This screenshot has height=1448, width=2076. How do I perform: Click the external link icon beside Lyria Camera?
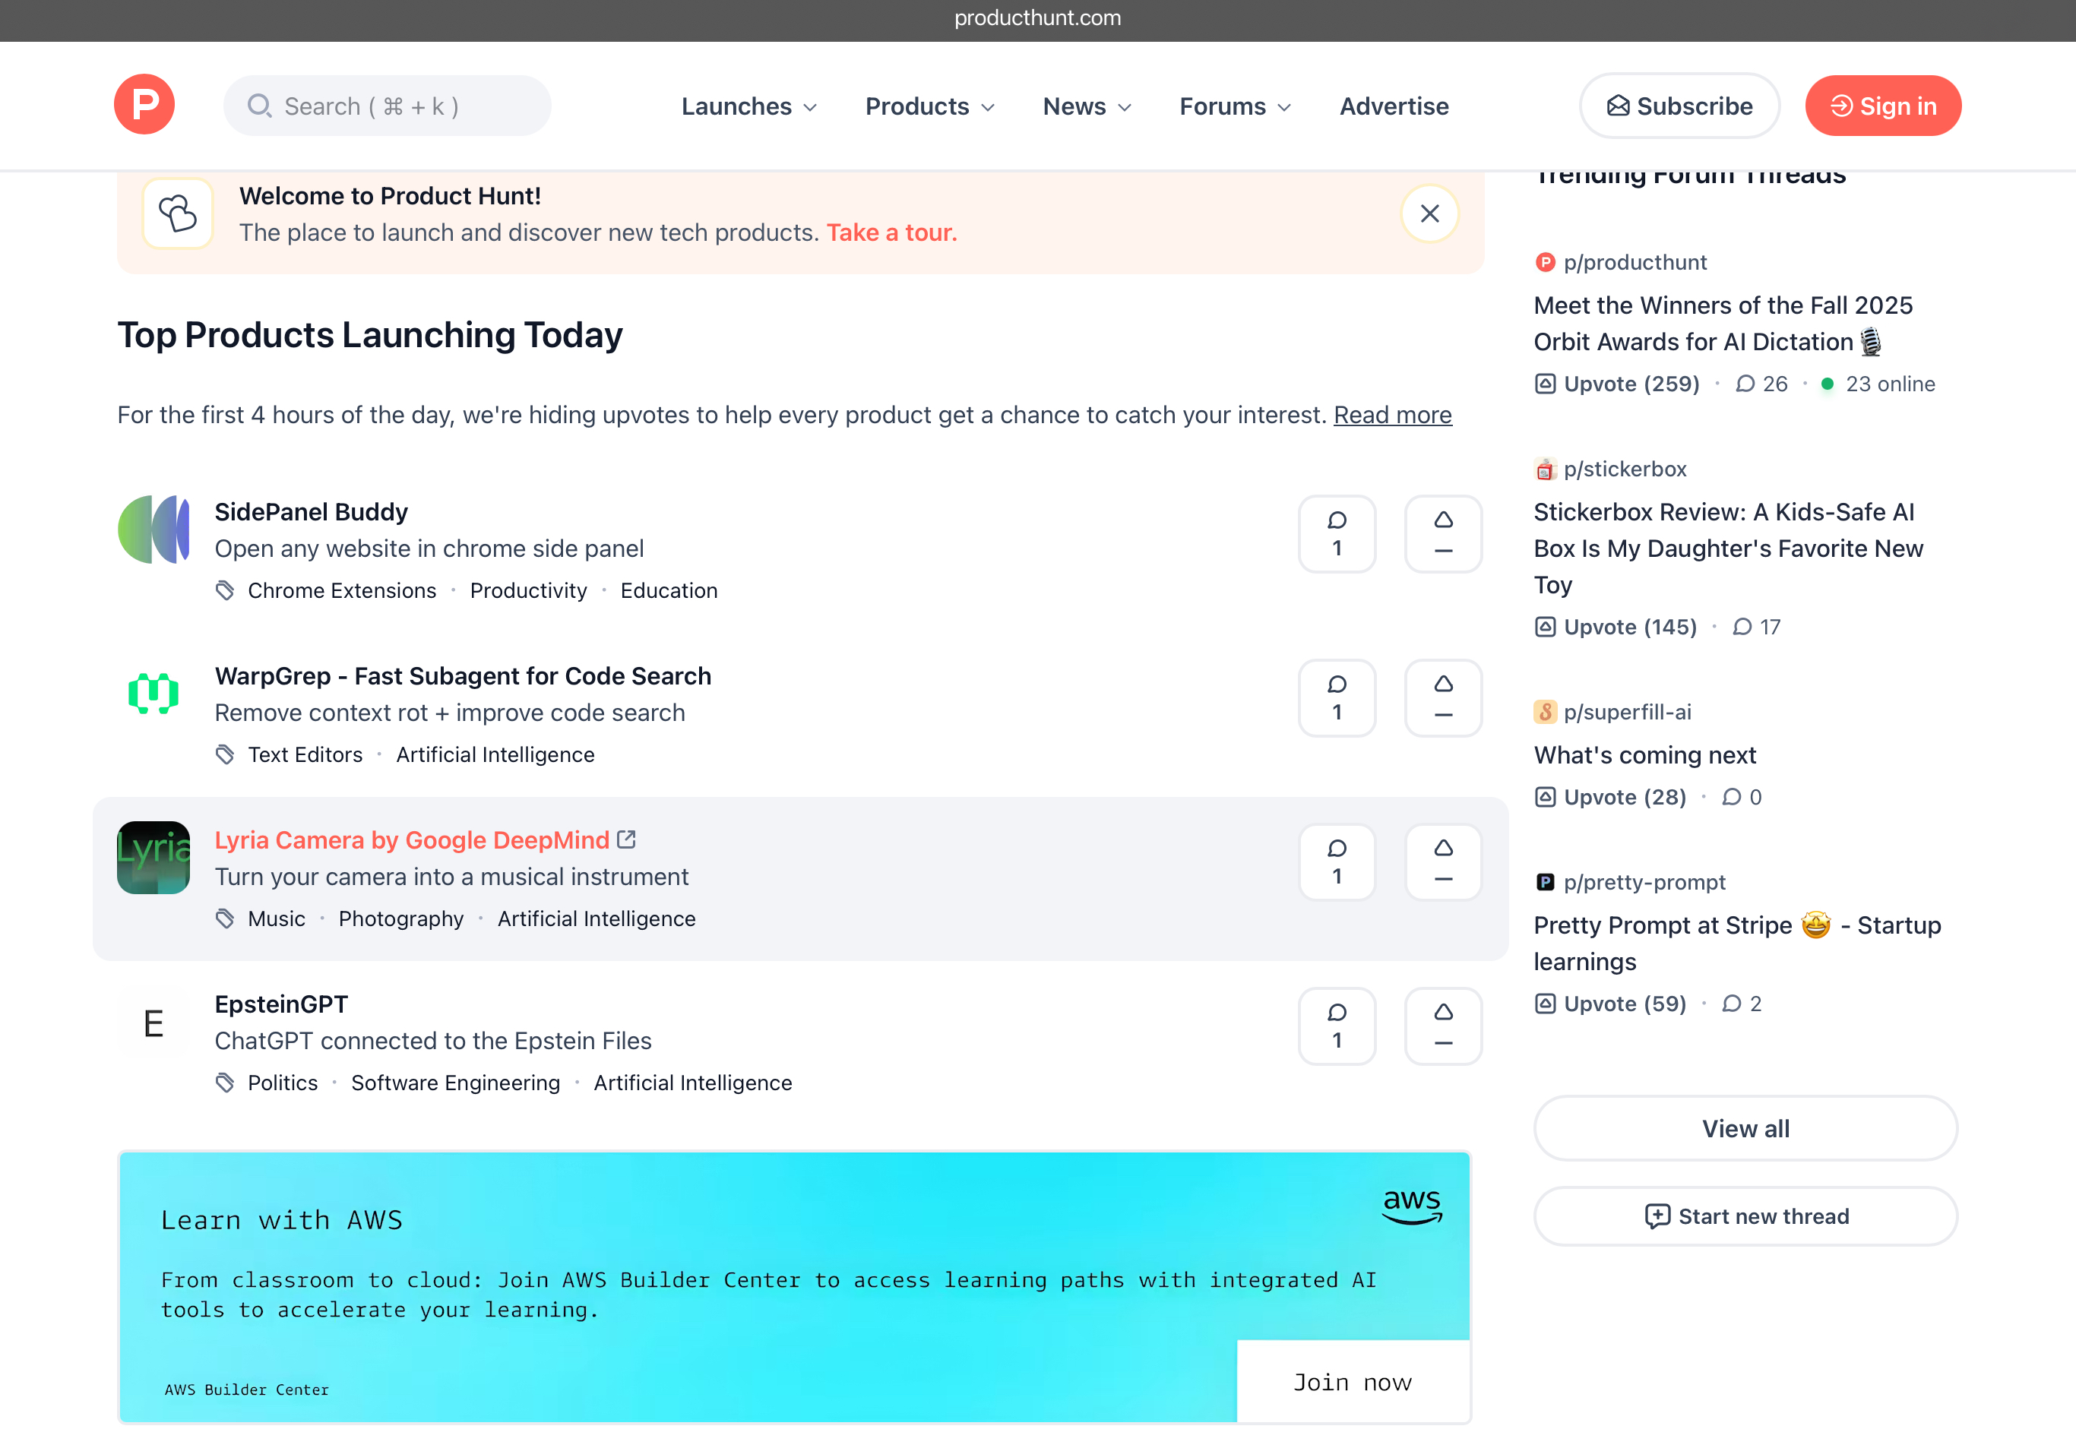[625, 839]
